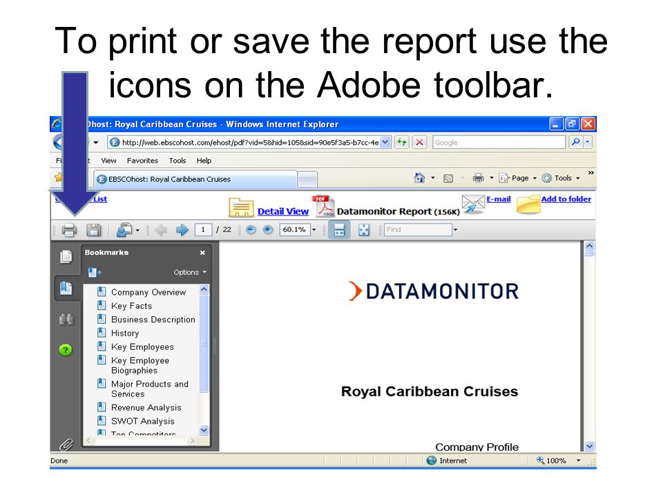Open the collaborate icon in Adobe toolbar

(125, 230)
